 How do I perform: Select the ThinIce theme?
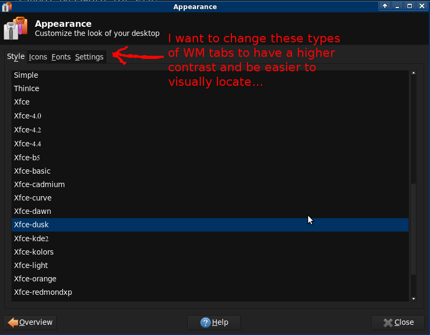coord(210,88)
